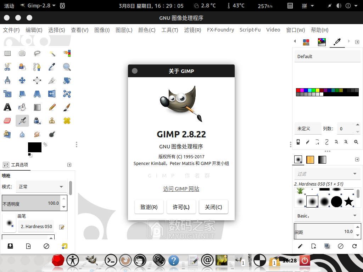Select the Airbrush tool

[x=22, y=120]
